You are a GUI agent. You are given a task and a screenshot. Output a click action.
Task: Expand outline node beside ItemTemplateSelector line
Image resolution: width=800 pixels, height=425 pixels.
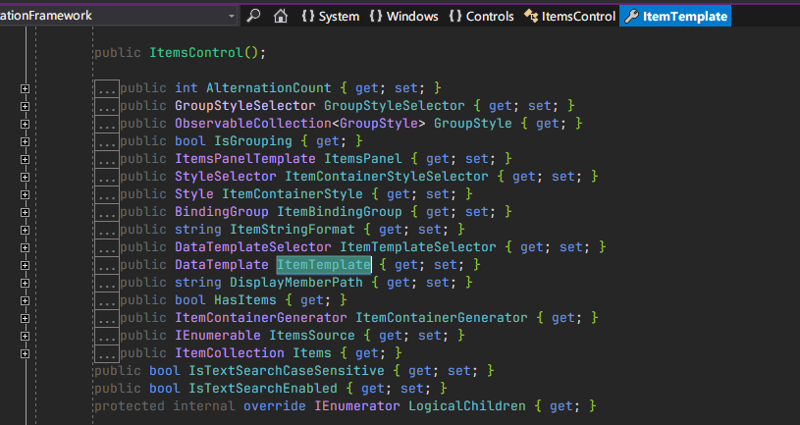[25, 248]
